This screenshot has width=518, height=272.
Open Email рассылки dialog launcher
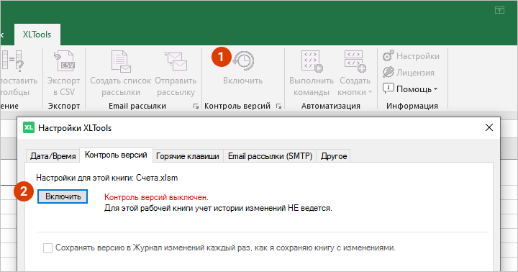[196, 106]
